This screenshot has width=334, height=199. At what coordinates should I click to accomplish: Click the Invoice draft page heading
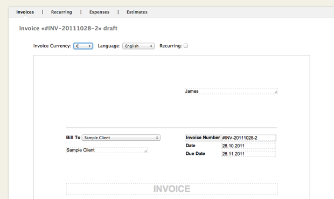click(x=68, y=29)
